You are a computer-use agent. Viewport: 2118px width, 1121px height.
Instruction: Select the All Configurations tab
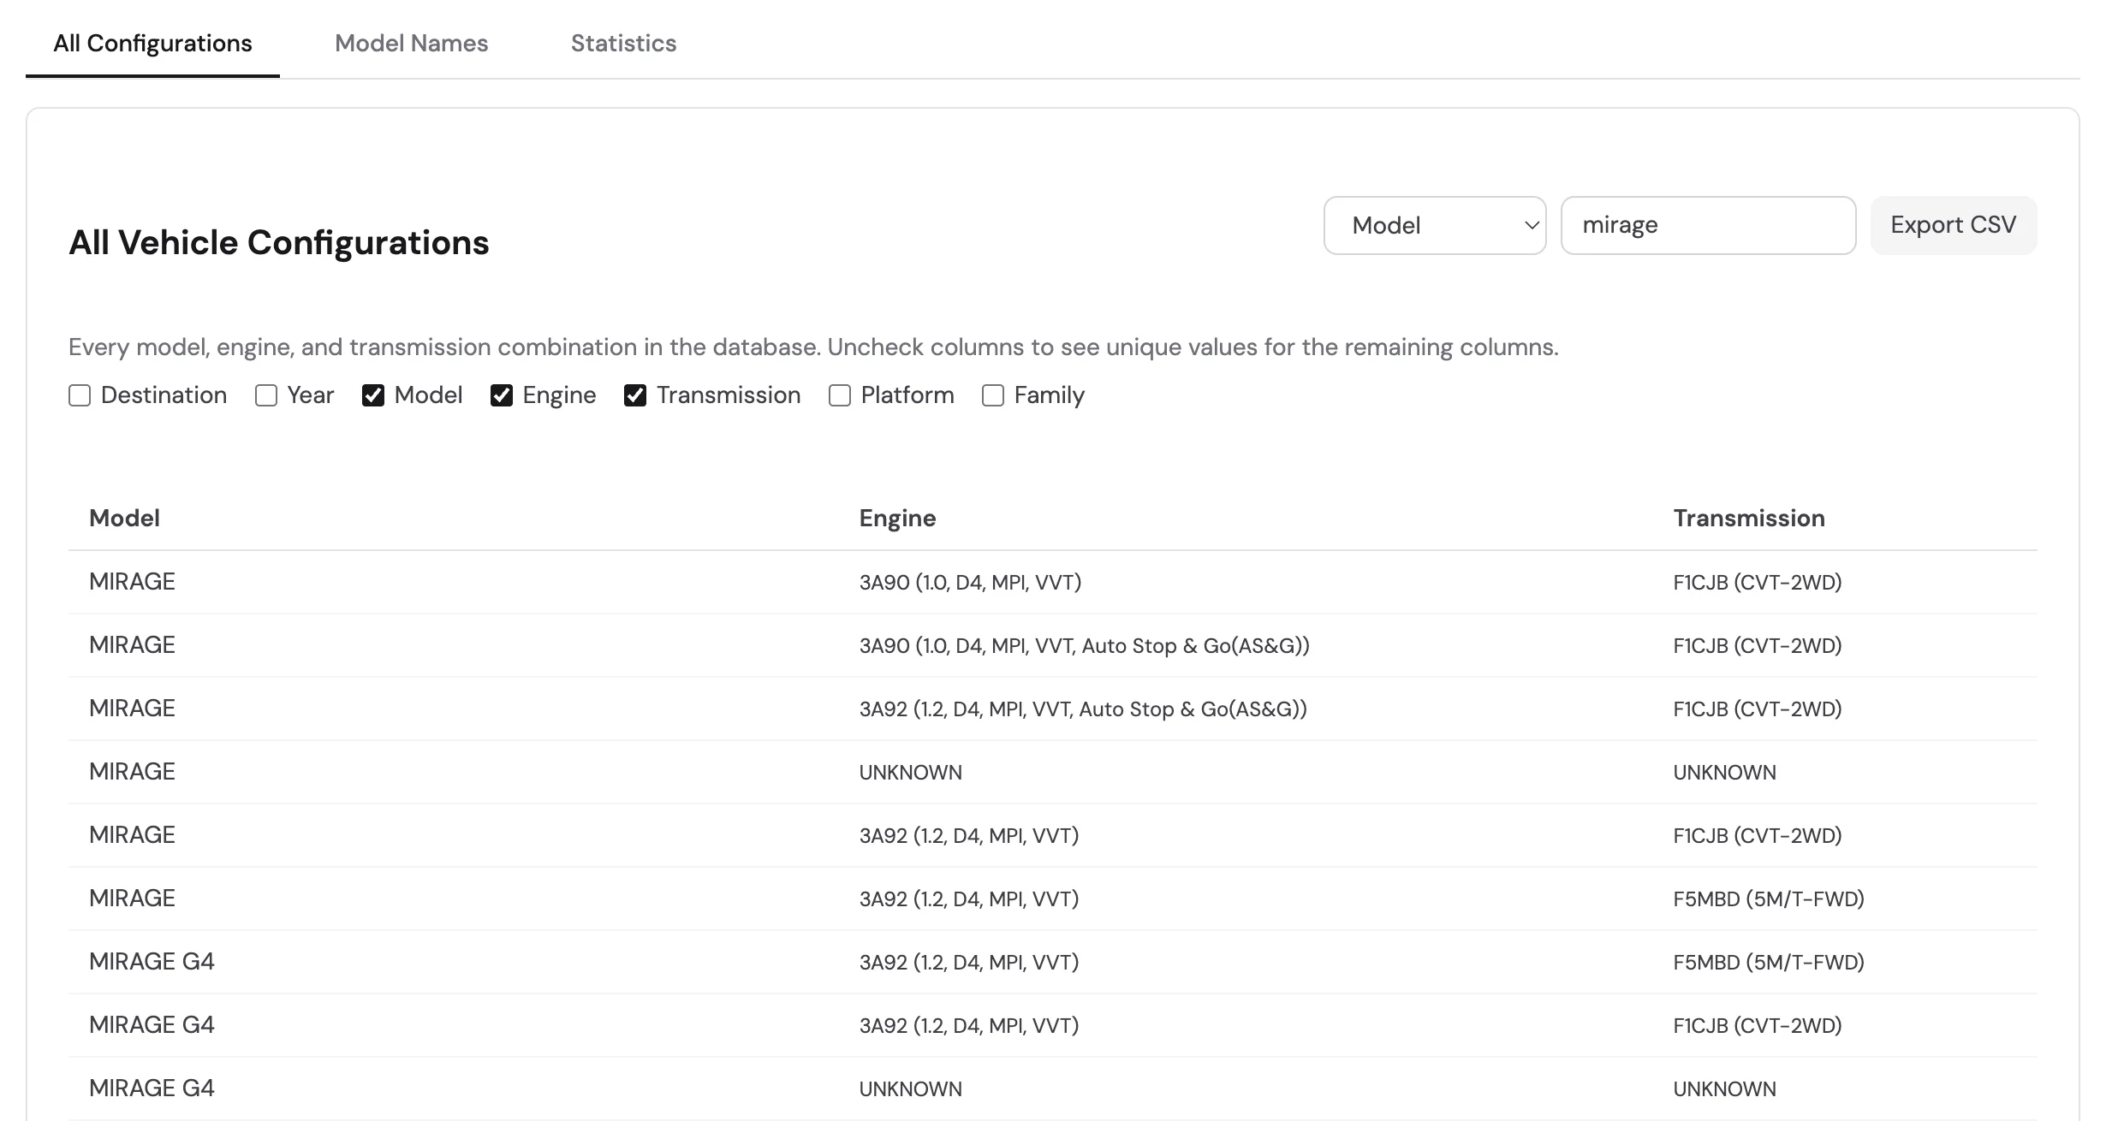152,43
